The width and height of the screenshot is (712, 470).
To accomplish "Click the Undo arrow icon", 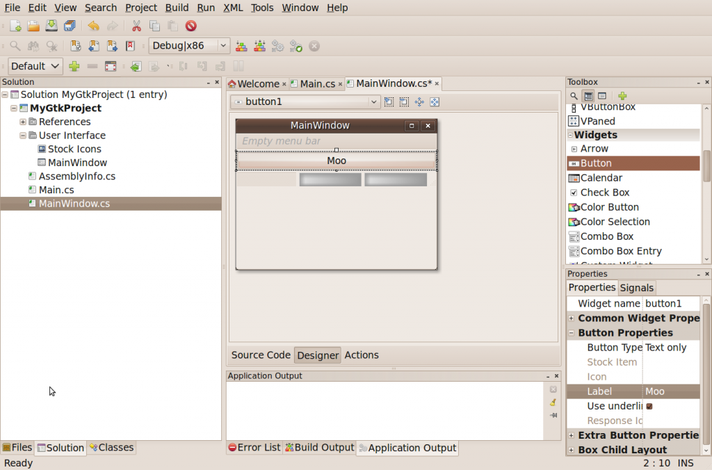I will (x=94, y=26).
